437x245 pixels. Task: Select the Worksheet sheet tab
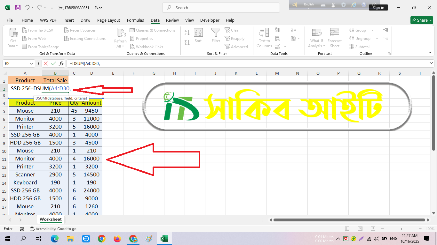point(51,219)
